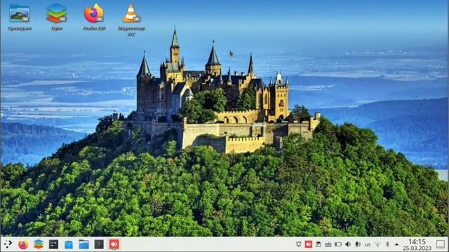The width and height of the screenshot is (449, 252).
Task: Open the image viewer desktop shortcut
Action: click(x=20, y=17)
